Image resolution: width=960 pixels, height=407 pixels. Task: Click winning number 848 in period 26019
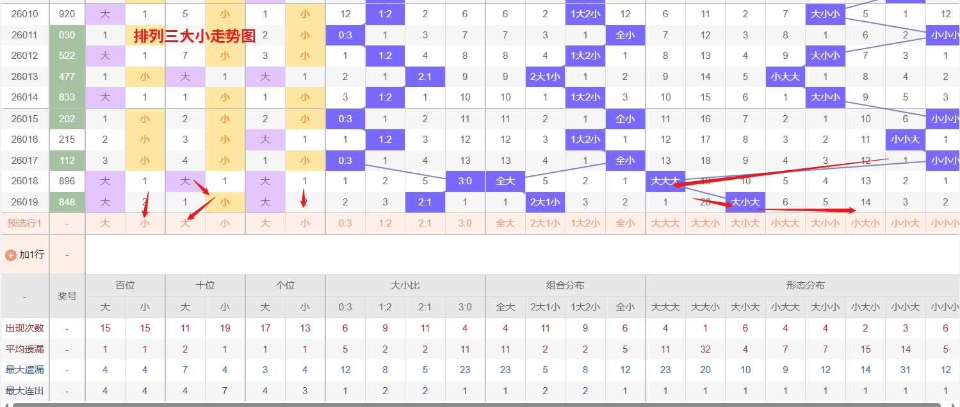[67, 202]
